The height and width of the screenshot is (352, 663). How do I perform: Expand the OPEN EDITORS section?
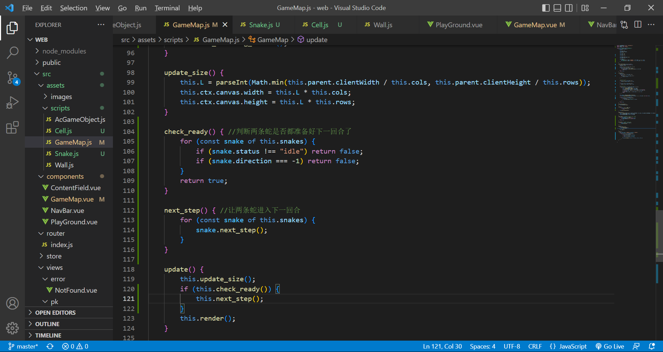click(69, 313)
